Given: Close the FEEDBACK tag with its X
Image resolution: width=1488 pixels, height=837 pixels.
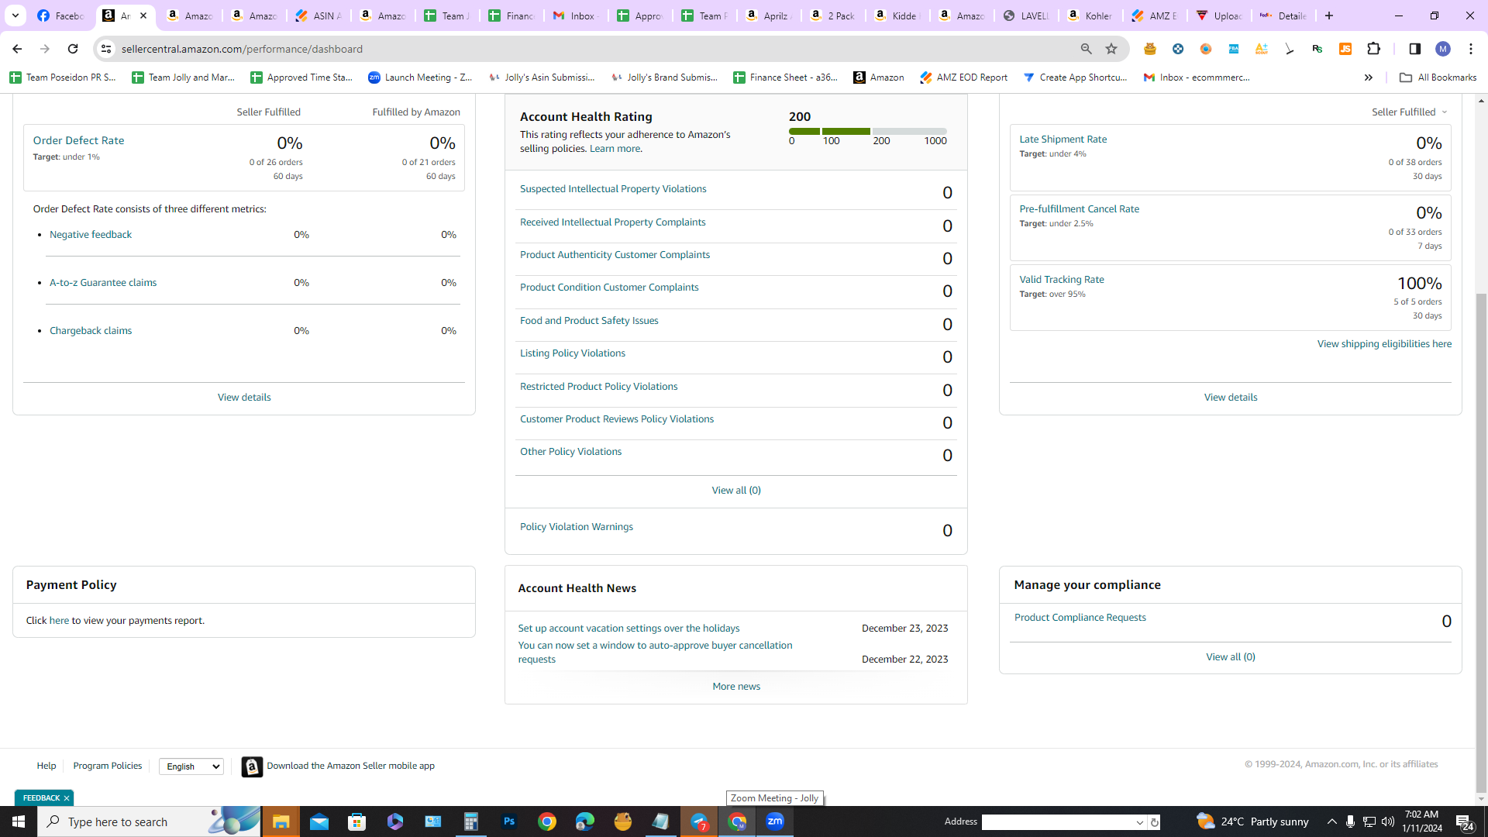Looking at the screenshot, I should (67, 798).
